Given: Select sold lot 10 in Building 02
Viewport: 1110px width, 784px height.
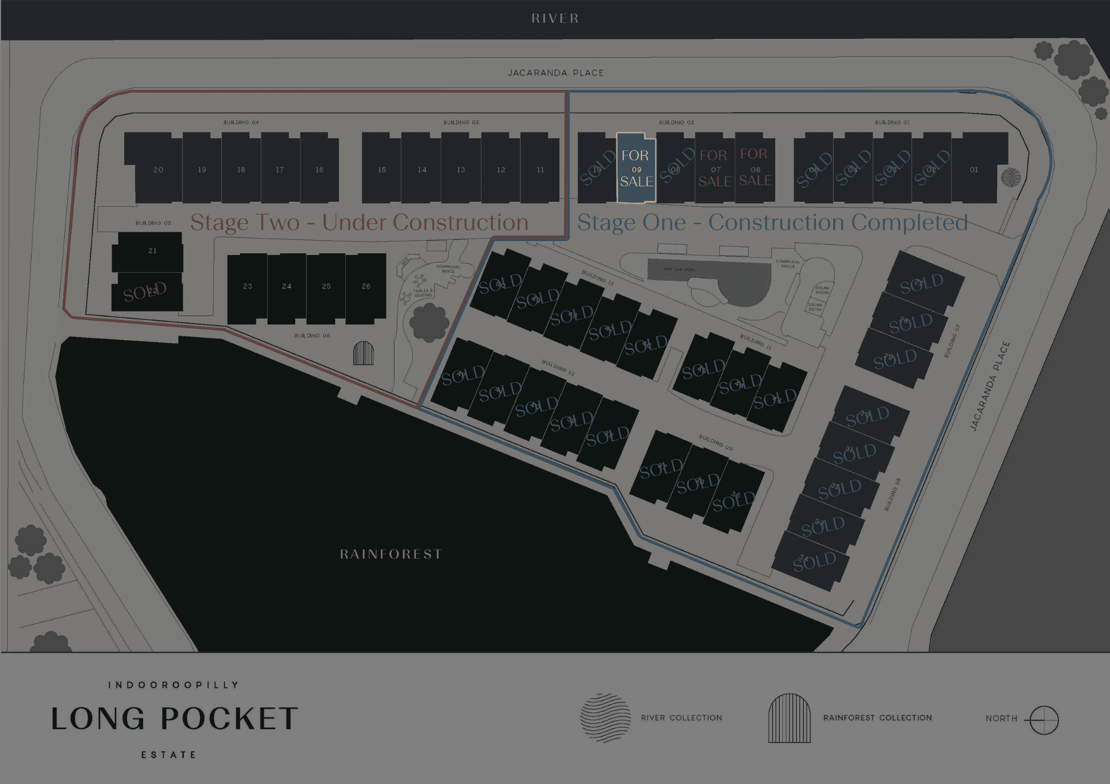Looking at the screenshot, I should (597, 168).
